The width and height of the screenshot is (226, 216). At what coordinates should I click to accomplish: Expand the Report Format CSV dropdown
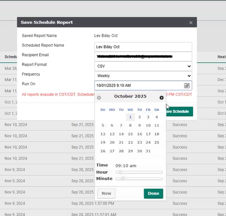tap(143, 66)
